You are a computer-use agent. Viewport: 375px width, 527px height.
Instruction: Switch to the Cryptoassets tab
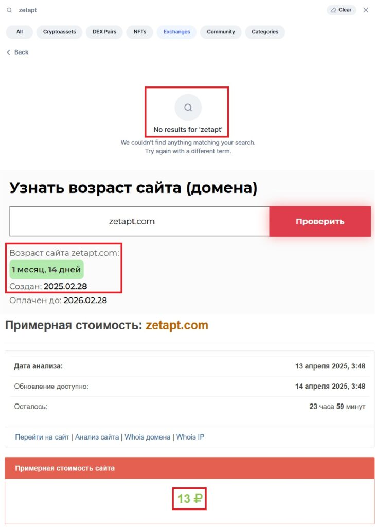[x=60, y=32]
